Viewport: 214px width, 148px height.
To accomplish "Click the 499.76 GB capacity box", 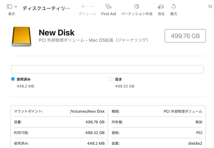I will click(x=185, y=36).
